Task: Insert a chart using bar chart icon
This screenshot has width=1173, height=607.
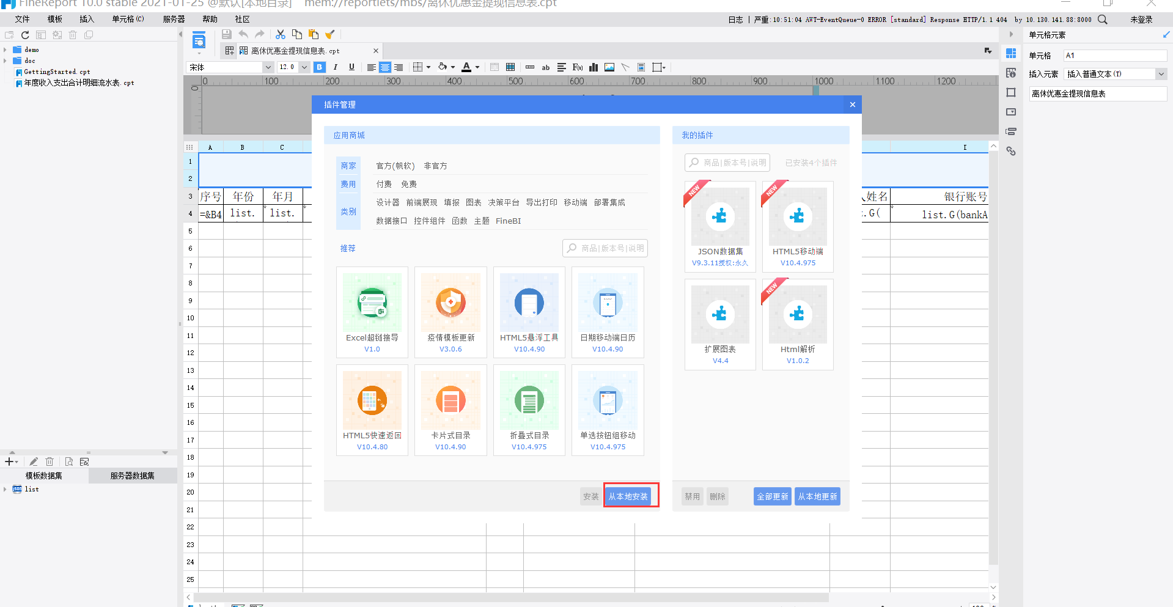Action: 594,67
